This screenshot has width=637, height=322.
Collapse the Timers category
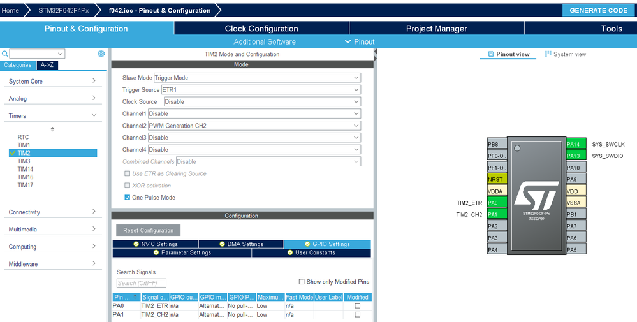(53, 115)
